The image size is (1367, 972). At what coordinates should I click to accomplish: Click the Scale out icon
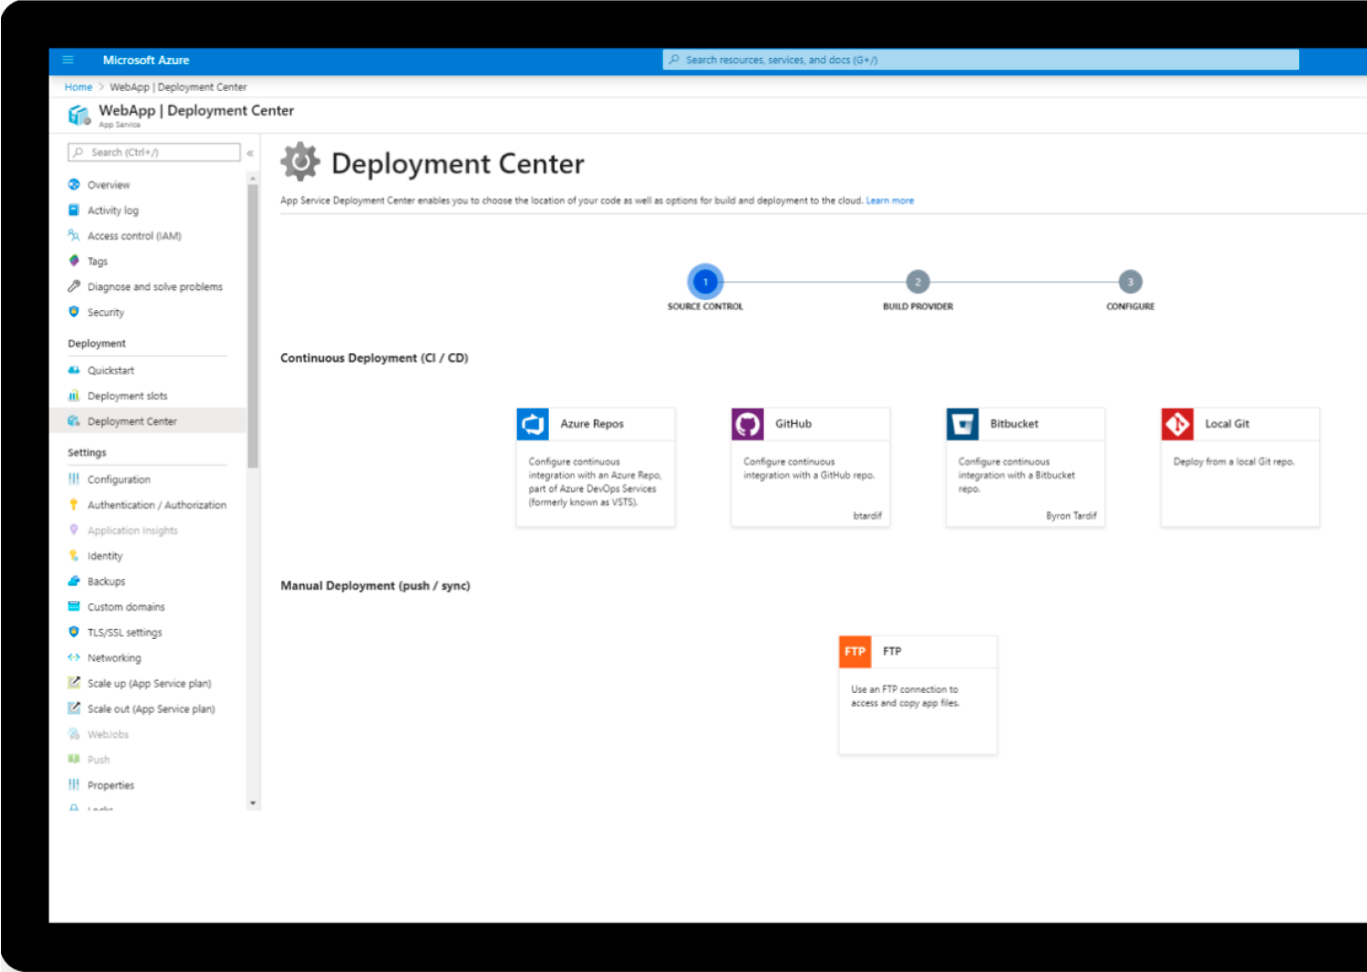coord(73,709)
